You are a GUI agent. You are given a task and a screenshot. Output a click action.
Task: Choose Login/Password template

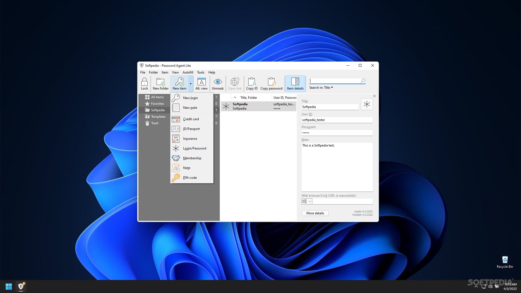pyautogui.click(x=192, y=148)
